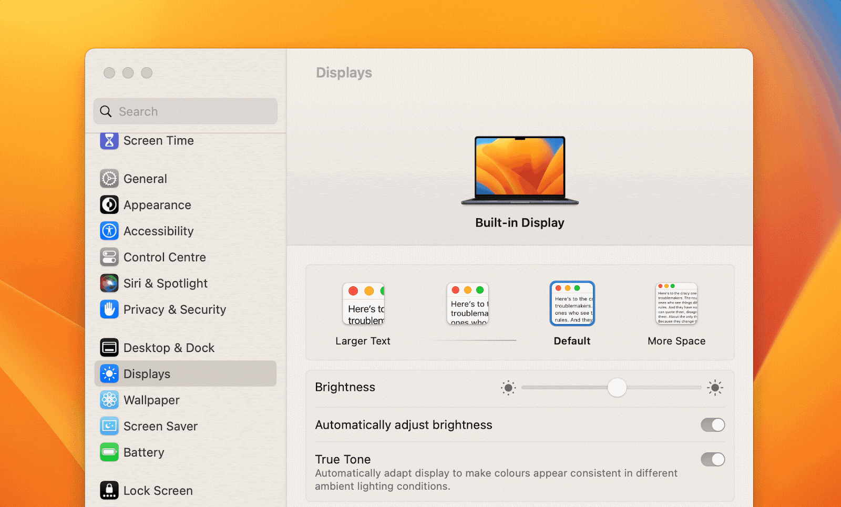This screenshot has height=507, width=841.
Task: Click the Battery icon in sidebar
Action: [109, 452]
